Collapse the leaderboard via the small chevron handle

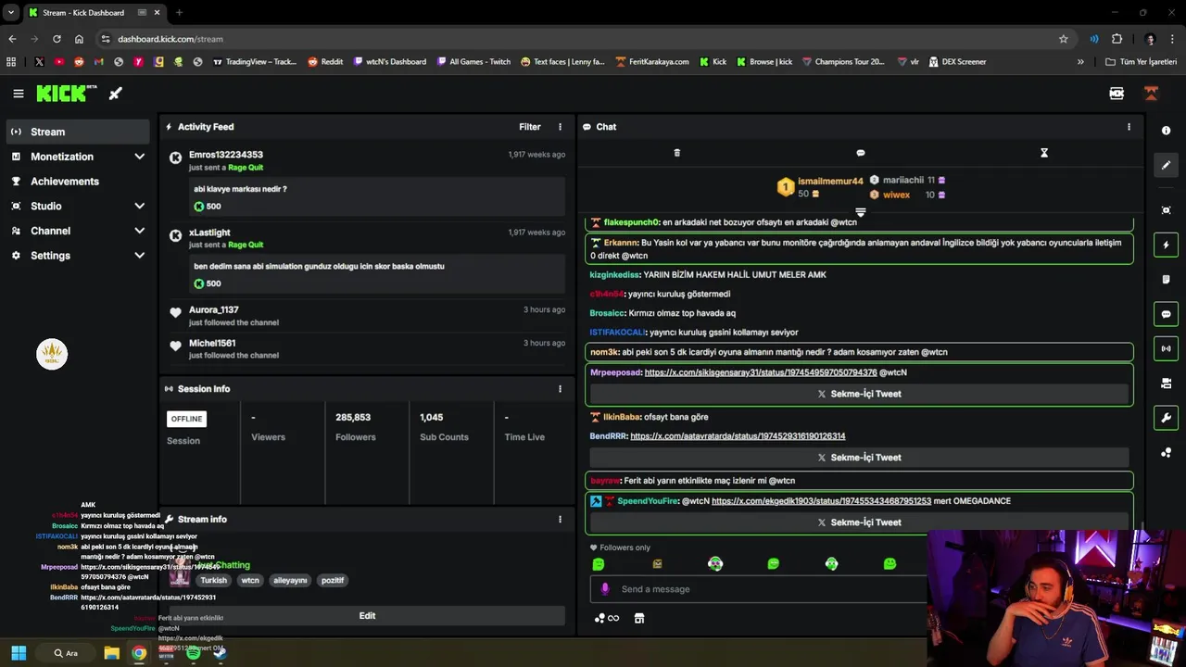click(860, 212)
